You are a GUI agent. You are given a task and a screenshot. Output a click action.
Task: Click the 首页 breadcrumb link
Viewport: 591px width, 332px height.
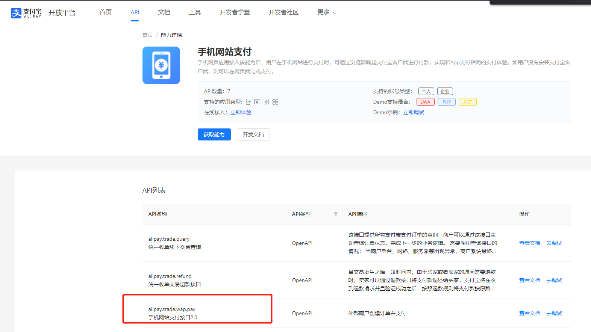pyautogui.click(x=148, y=35)
